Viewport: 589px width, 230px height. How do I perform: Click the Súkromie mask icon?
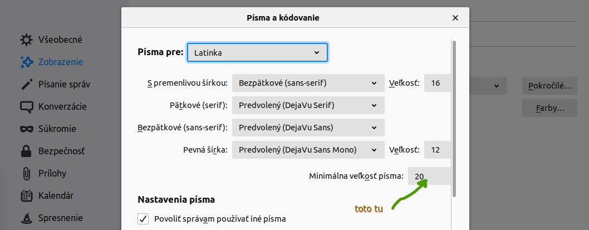[x=26, y=129]
